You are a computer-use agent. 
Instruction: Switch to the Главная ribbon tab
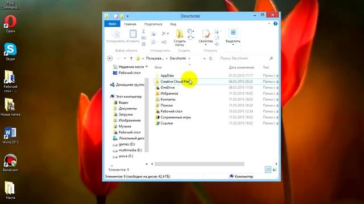[130, 24]
